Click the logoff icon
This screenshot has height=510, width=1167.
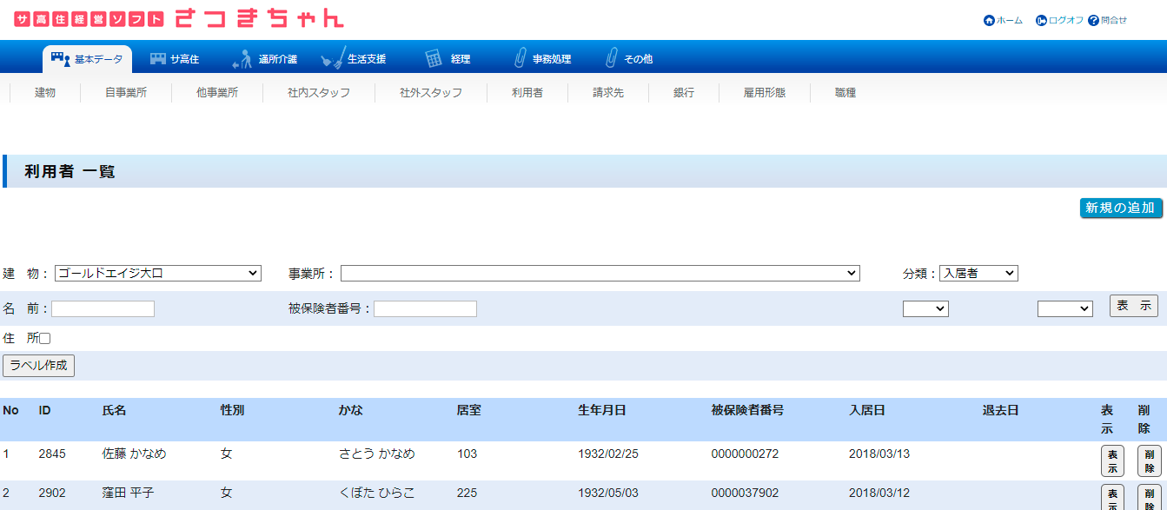click(x=1041, y=20)
